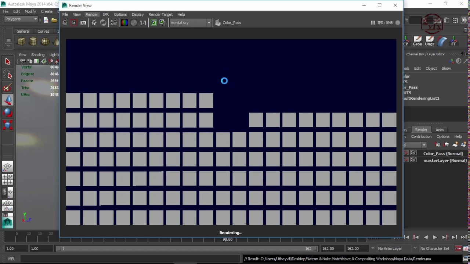Screen dimensions: 470x264
Task: Select the Lasso select tool
Action: pos(7,74)
